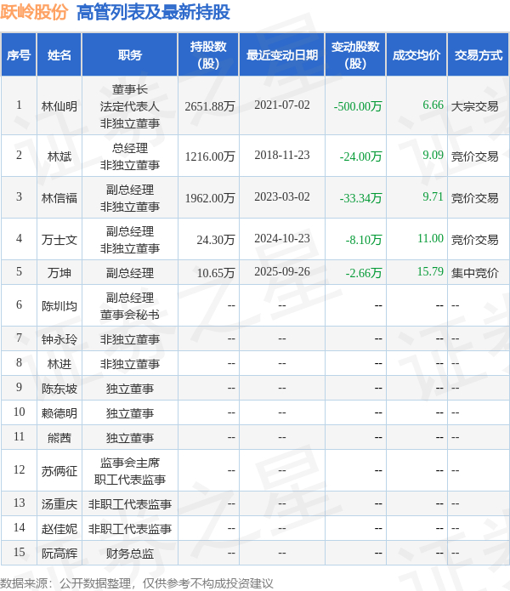510x591 pixels.
Task: Click the average price 11.00
Action: pyautogui.click(x=430, y=238)
